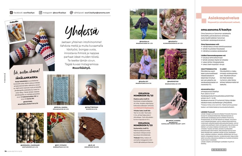Screen dimensions: 242x156
Task: Select the @MARGIISITAR purple dress photo
Action: 173,64
